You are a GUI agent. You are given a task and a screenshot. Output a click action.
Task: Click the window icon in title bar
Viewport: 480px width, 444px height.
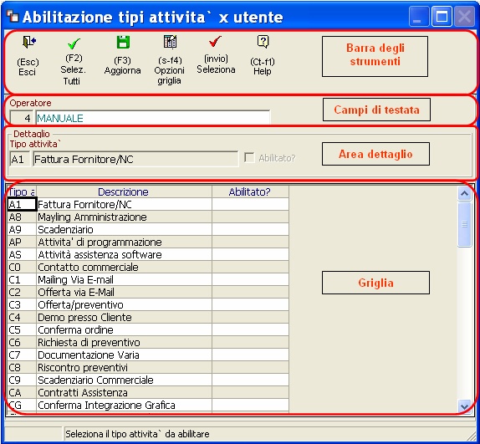pyautogui.click(x=13, y=16)
